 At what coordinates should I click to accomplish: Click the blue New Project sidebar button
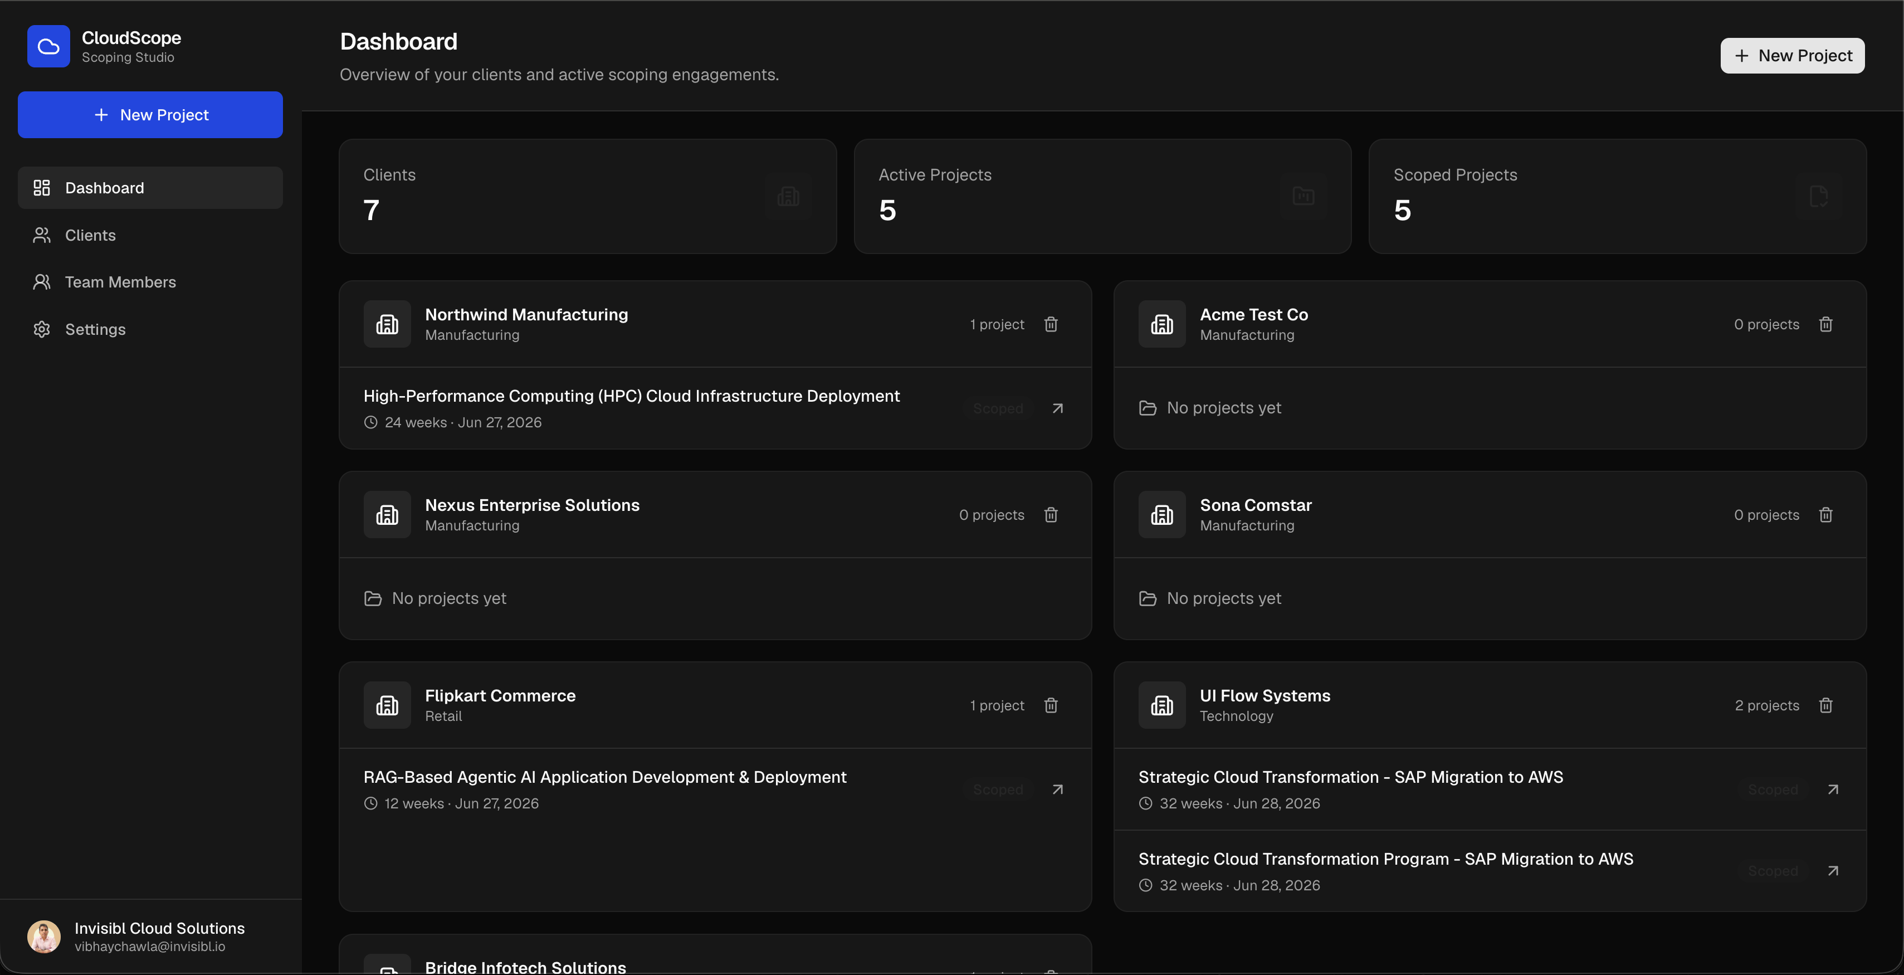150,115
